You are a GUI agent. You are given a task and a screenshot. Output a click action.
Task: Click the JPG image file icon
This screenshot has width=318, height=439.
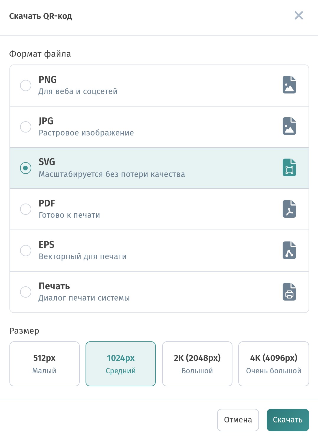pos(289,126)
